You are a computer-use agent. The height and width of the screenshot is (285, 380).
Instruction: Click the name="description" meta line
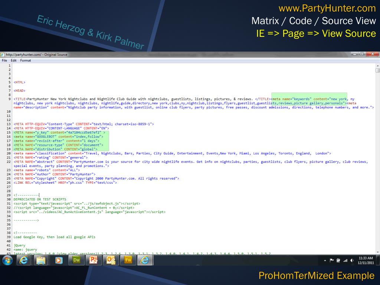[x=194, y=107]
